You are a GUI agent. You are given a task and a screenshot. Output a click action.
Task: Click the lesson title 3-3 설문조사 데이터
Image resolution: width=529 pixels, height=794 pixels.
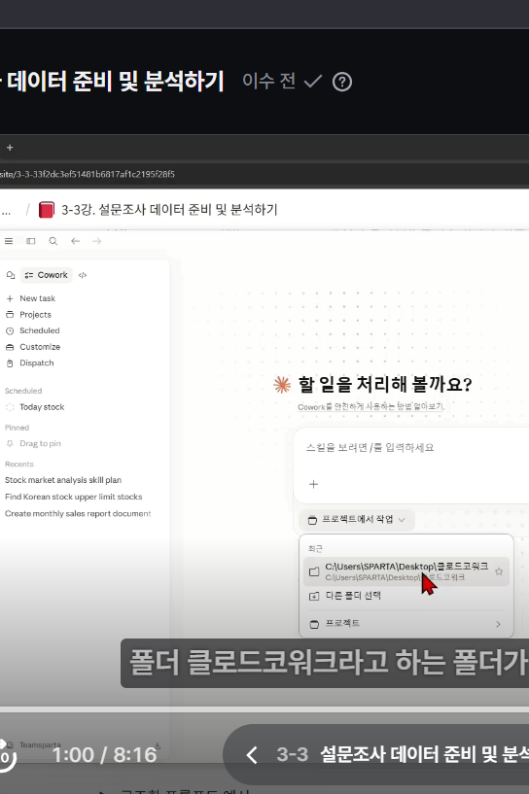point(403,754)
